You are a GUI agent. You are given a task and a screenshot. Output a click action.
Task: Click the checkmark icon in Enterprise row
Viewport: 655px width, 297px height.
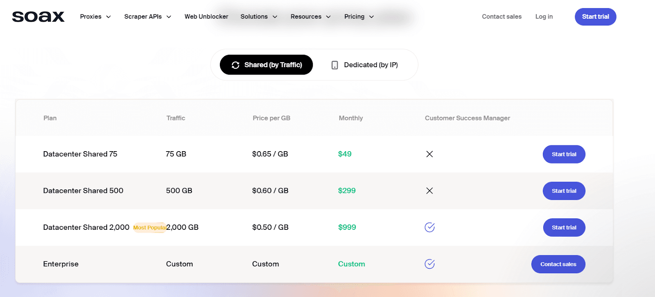[x=429, y=264]
